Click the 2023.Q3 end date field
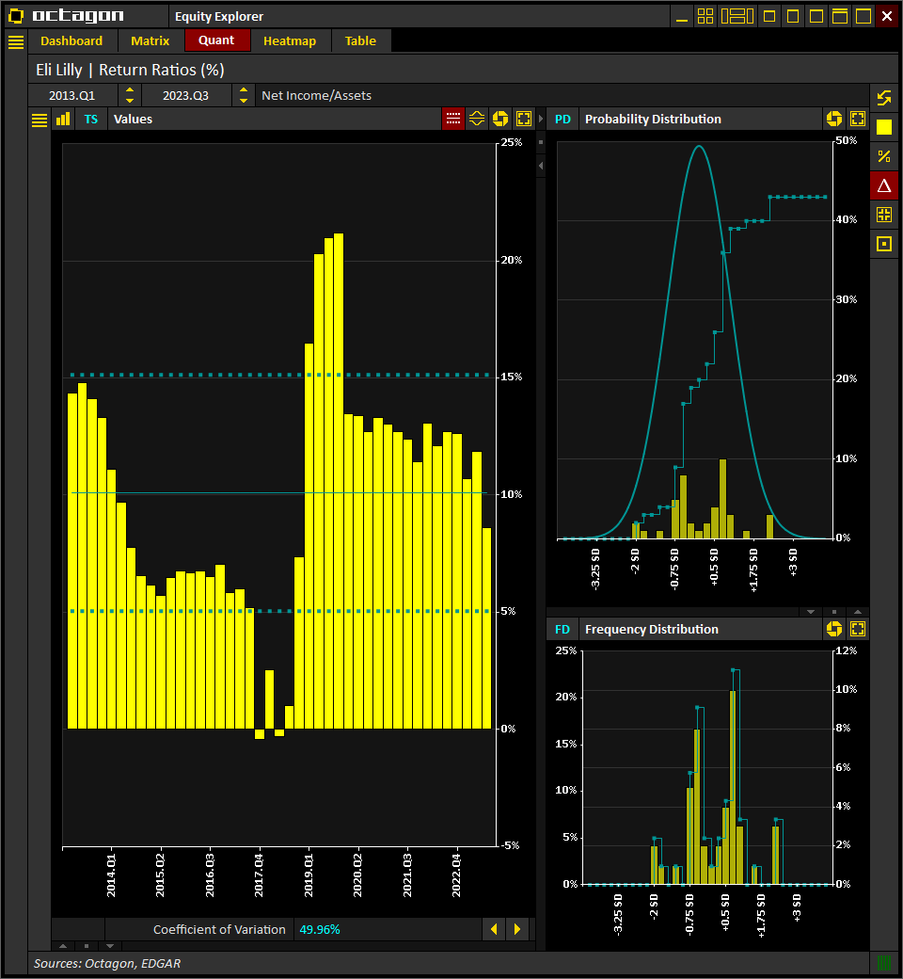This screenshot has width=903, height=979. (x=186, y=95)
